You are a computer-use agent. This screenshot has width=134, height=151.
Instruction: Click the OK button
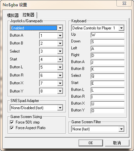(91, 143)
